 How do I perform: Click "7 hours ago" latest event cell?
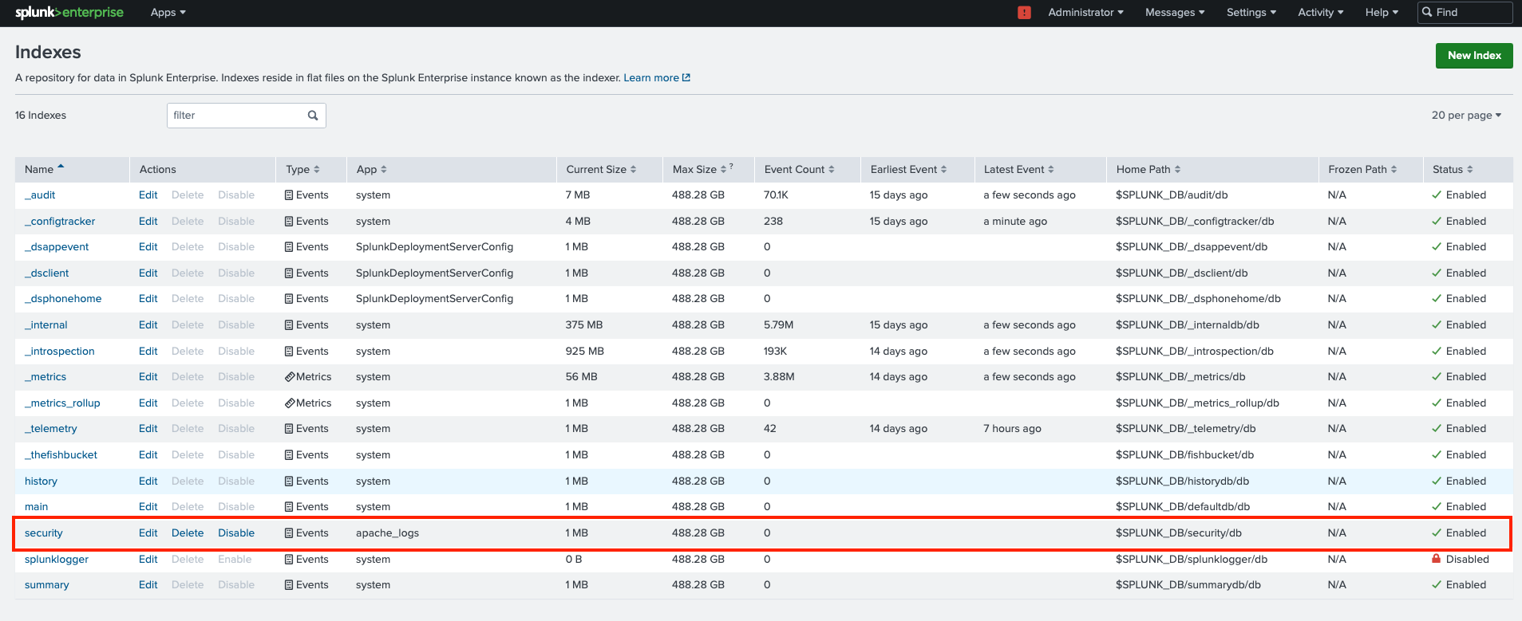coord(1012,429)
